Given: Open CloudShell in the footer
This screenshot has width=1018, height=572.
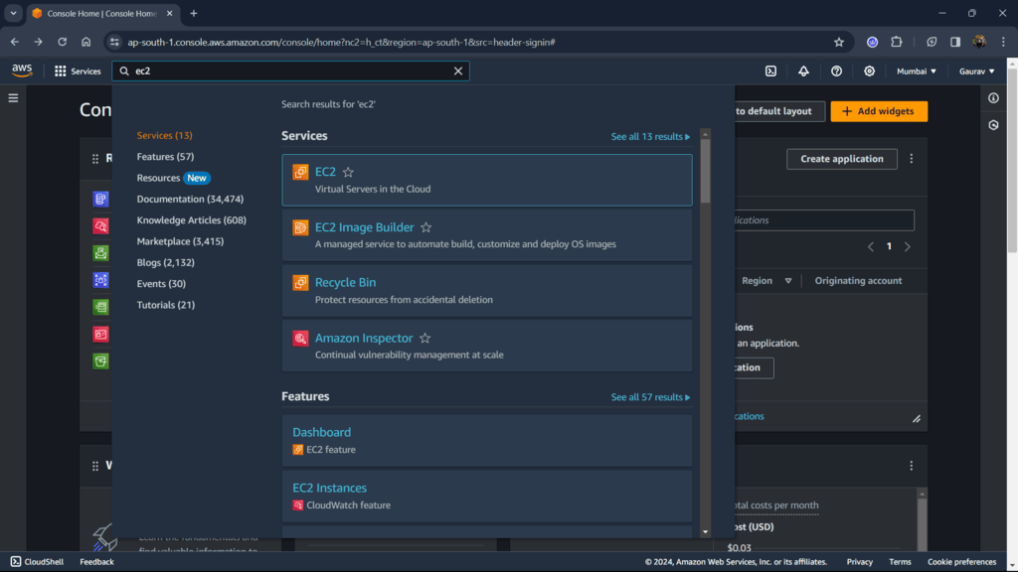Looking at the screenshot, I should (x=37, y=562).
